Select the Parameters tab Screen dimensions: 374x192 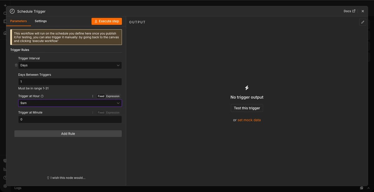[18, 21]
